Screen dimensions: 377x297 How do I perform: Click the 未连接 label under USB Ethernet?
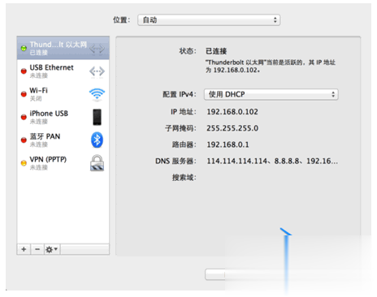coord(39,75)
